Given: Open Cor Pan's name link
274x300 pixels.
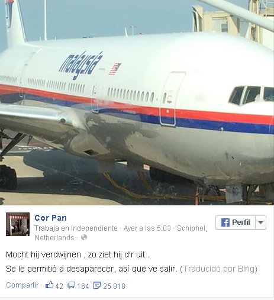Looking at the screenshot, I should click(50, 218).
